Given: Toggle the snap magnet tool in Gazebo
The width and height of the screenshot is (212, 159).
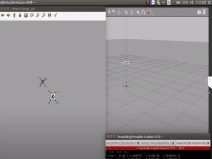Looking at the screenshot, I should tap(143, 12).
